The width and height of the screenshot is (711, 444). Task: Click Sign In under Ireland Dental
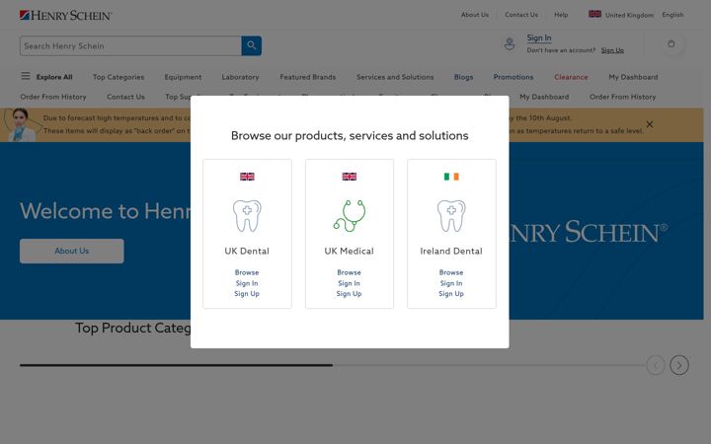pos(451,283)
